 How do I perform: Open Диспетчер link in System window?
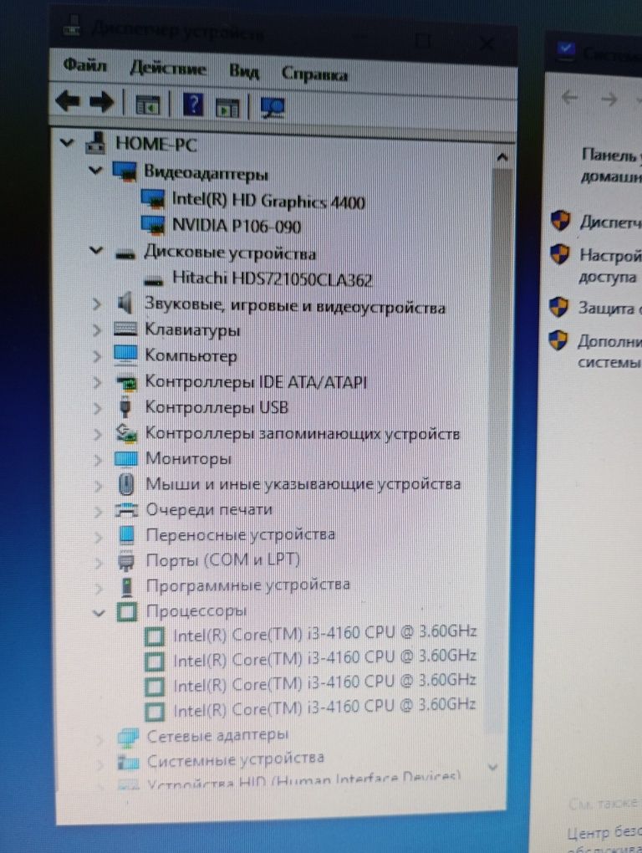(x=610, y=222)
